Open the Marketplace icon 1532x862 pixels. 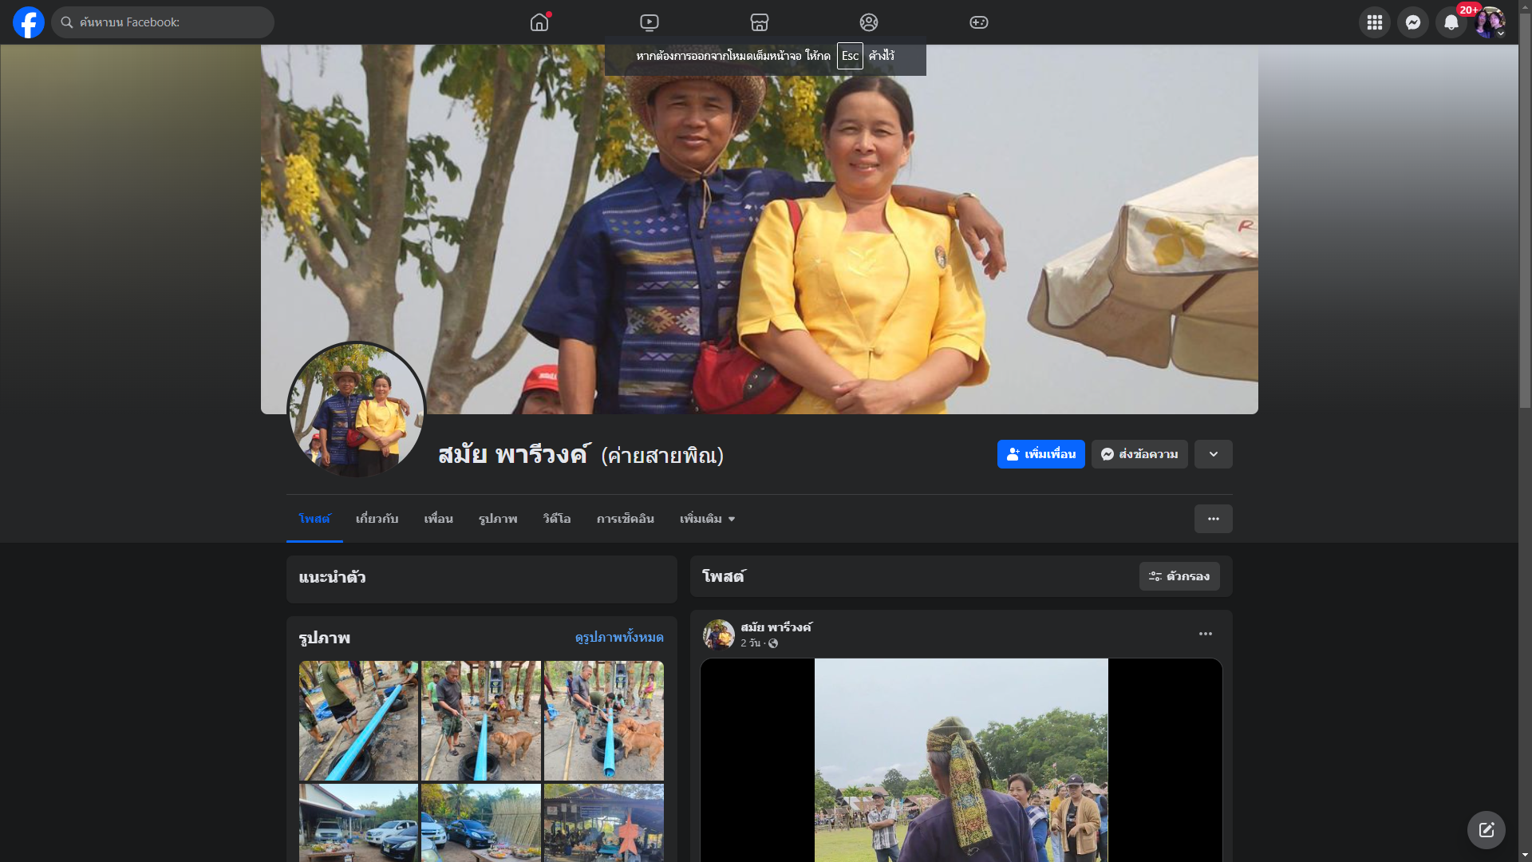tap(759, 22)
